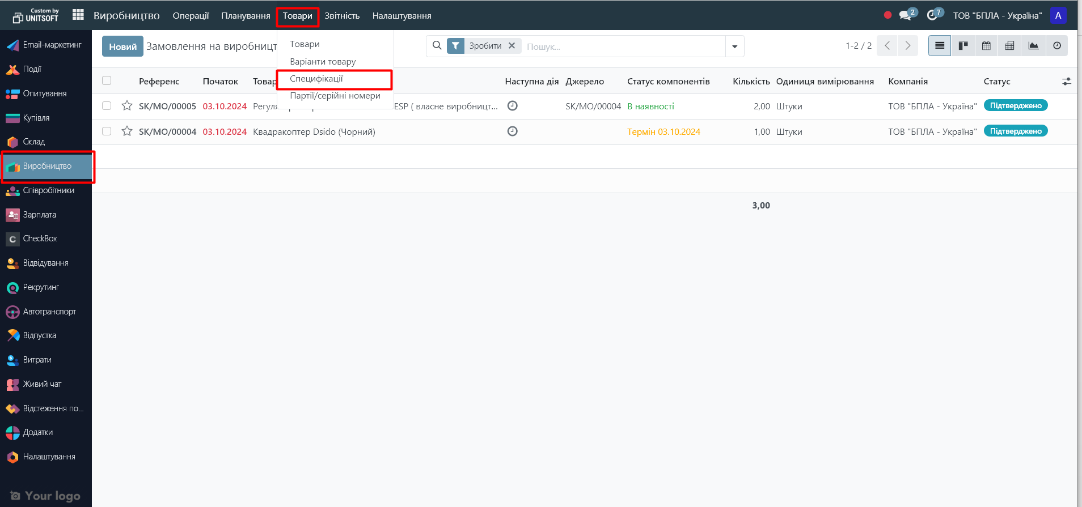
Task: Click the Пошук search input field
Action: [623, 46]
